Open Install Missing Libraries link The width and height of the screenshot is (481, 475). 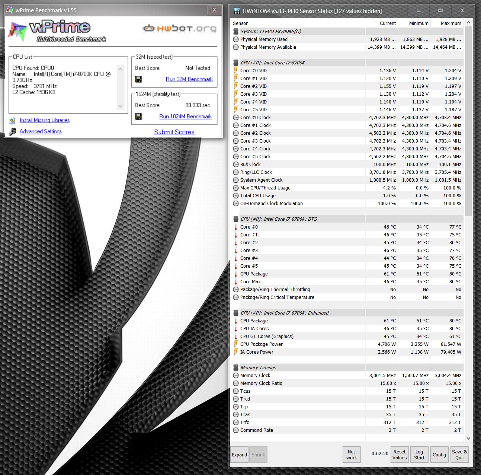45,120
